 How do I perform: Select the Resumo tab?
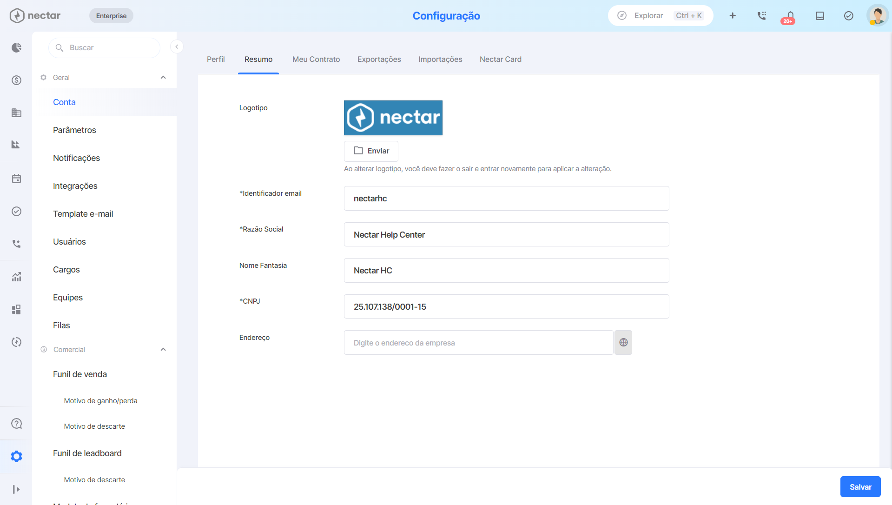click(258, 59)
